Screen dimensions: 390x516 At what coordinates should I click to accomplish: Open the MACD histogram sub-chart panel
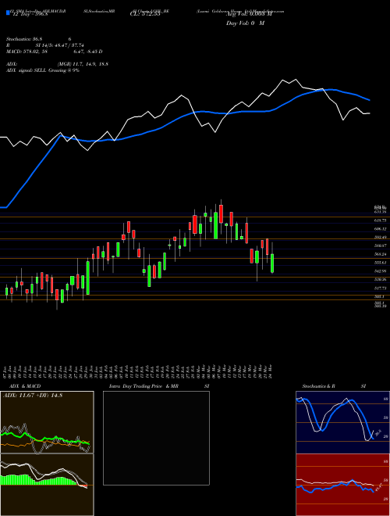pyautogui.click(x=47, y=485)
